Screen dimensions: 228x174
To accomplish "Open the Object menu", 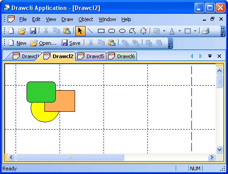I will (86, 19).
